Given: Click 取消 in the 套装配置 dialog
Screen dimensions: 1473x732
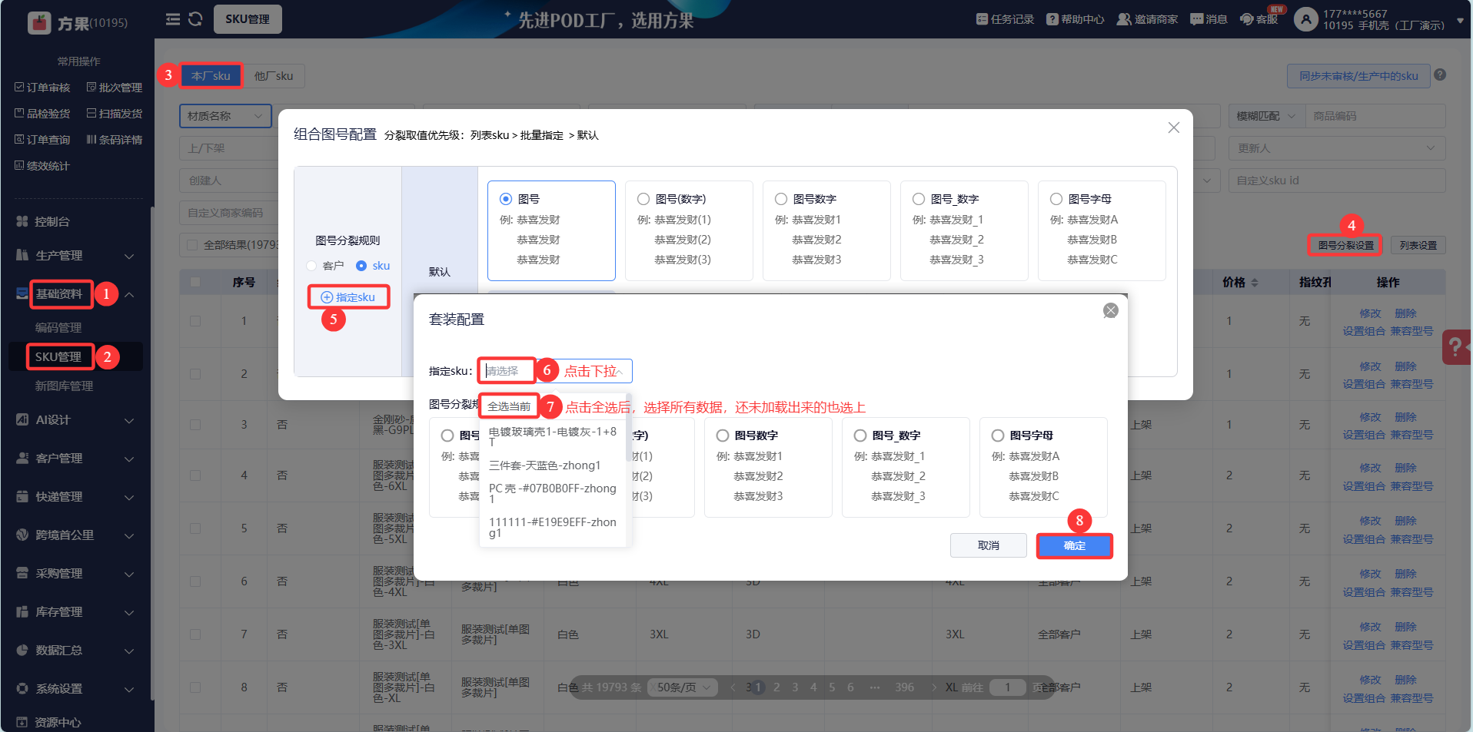Looking at the screenshot, I should click(989, 545).
